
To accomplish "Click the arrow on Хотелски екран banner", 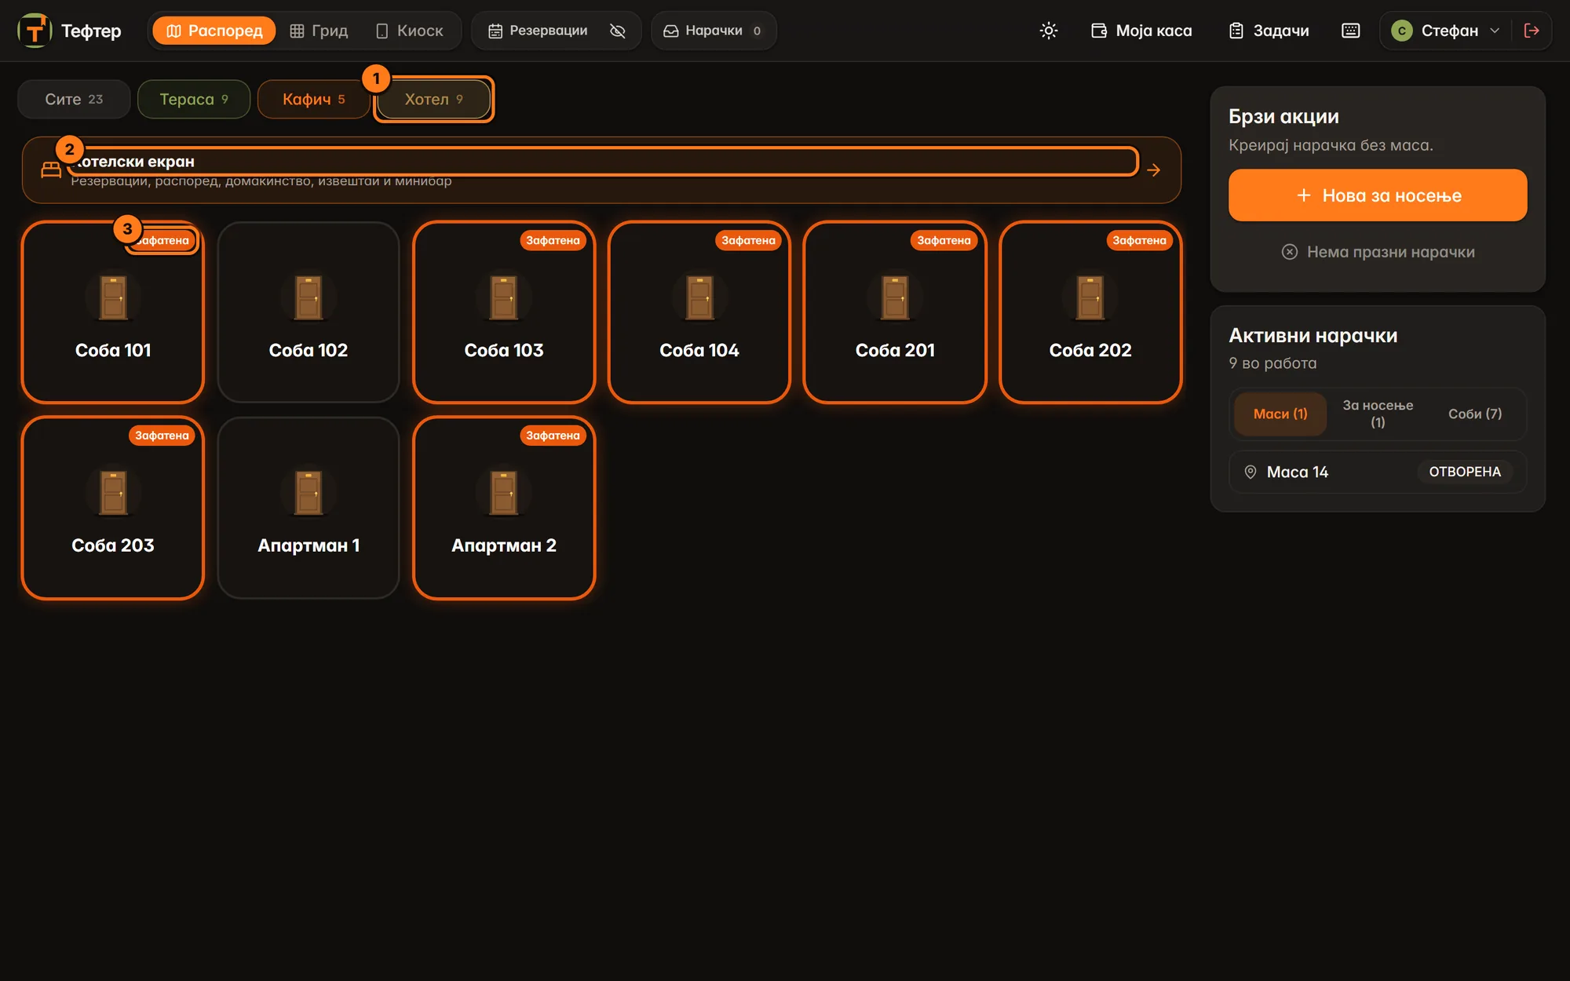I will click(x=1153, y=170).
